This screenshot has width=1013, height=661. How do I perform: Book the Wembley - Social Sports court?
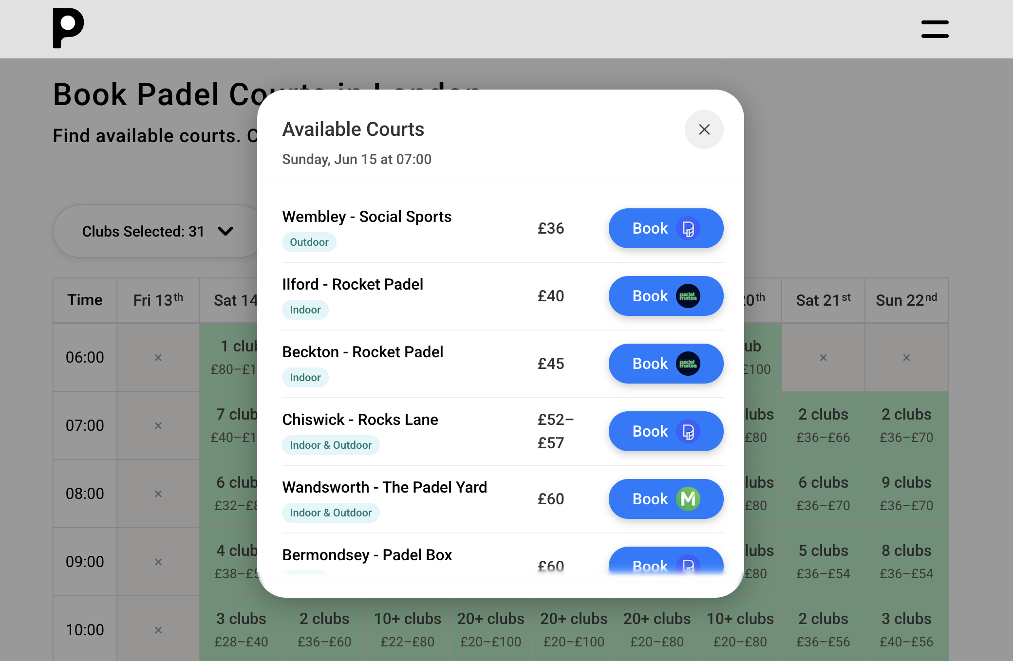point(666,228)
